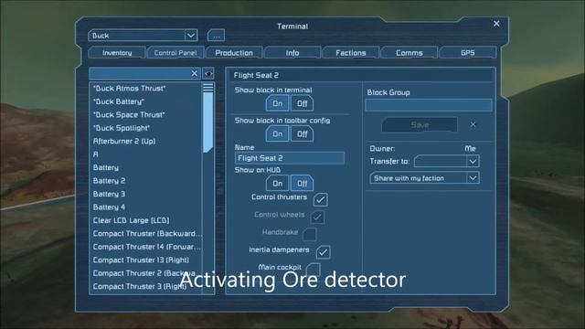Toggle the Handbrake checkbox

[x=310, y=234]
